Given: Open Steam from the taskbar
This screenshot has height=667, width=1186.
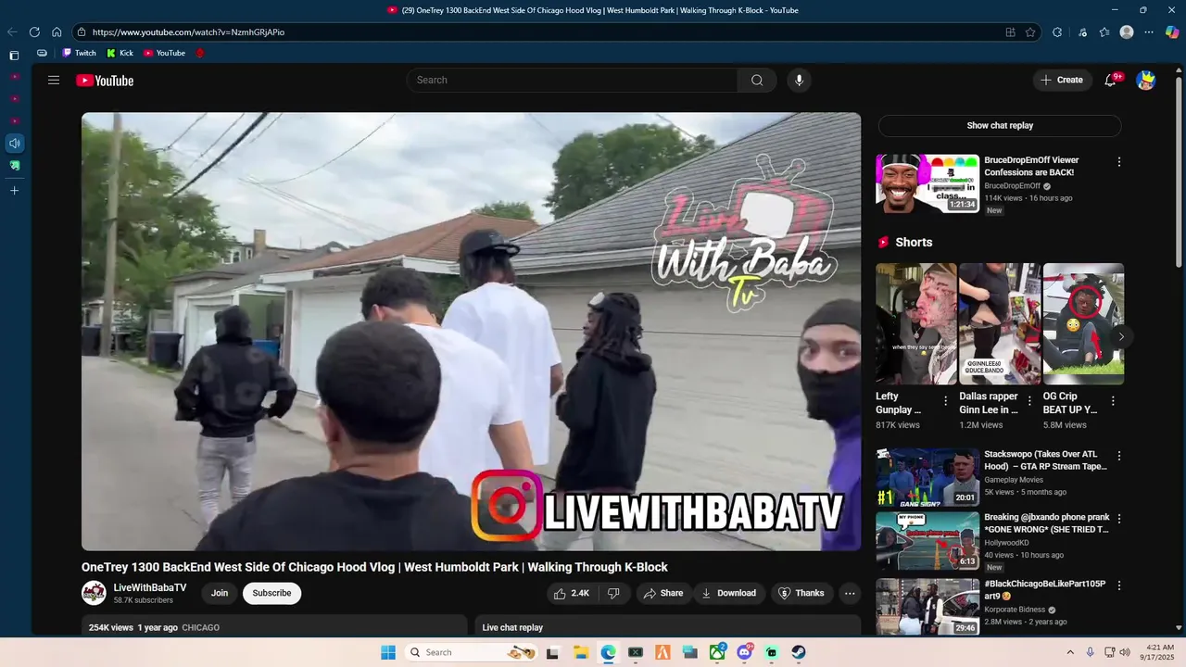Looking at the screenshot, I should (x=798, y=652).
